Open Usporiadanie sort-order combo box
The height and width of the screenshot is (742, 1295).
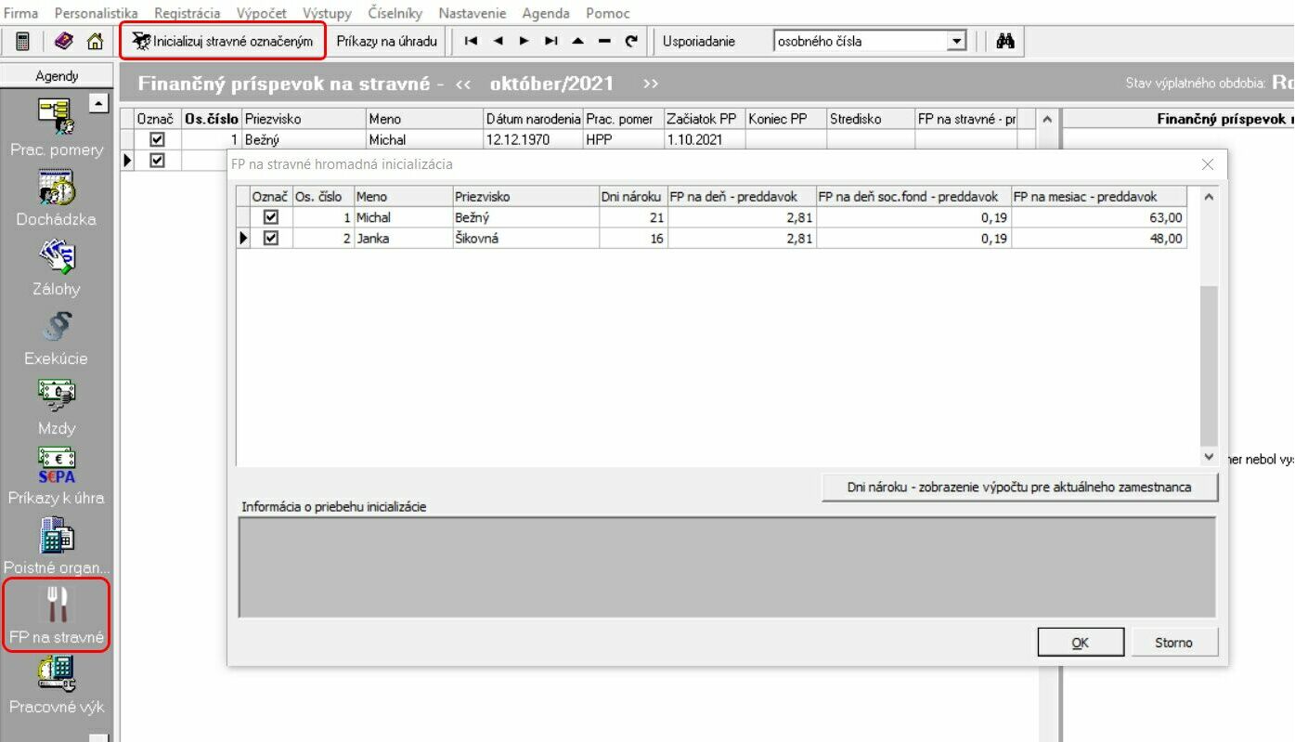click(870, 41)
